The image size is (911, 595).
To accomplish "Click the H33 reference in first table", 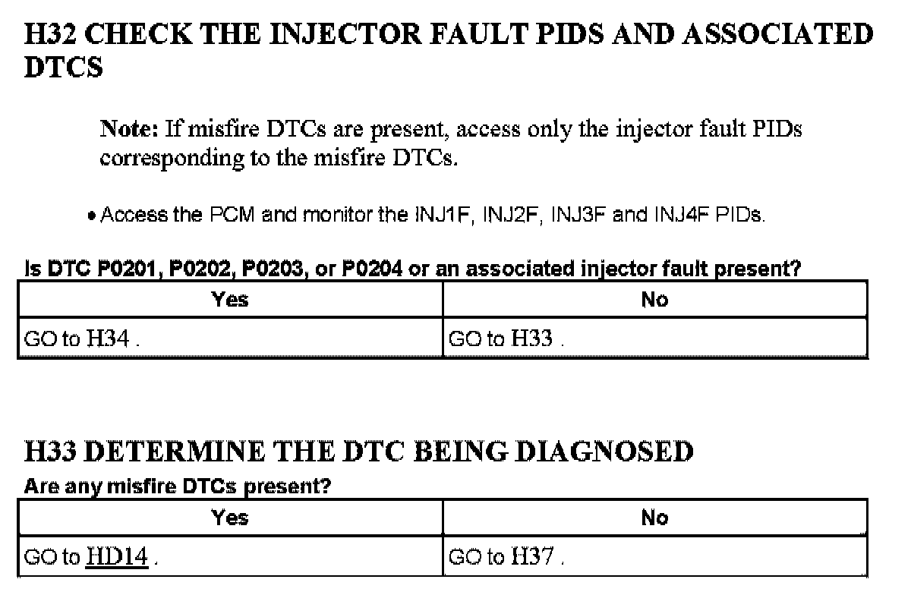I will coord(531,338).
